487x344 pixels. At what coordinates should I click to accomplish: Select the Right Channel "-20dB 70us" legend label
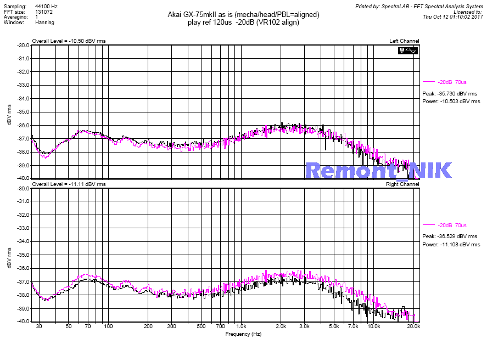tap(453, 225)
